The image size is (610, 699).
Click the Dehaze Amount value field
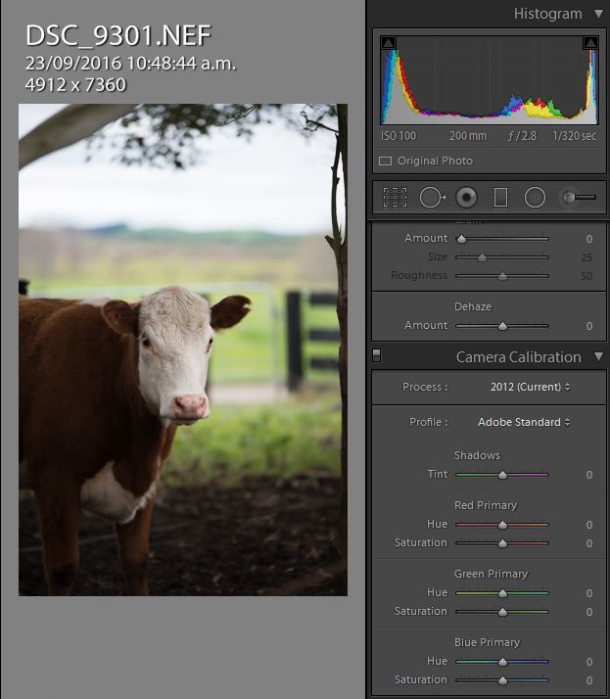click(589, 326)
